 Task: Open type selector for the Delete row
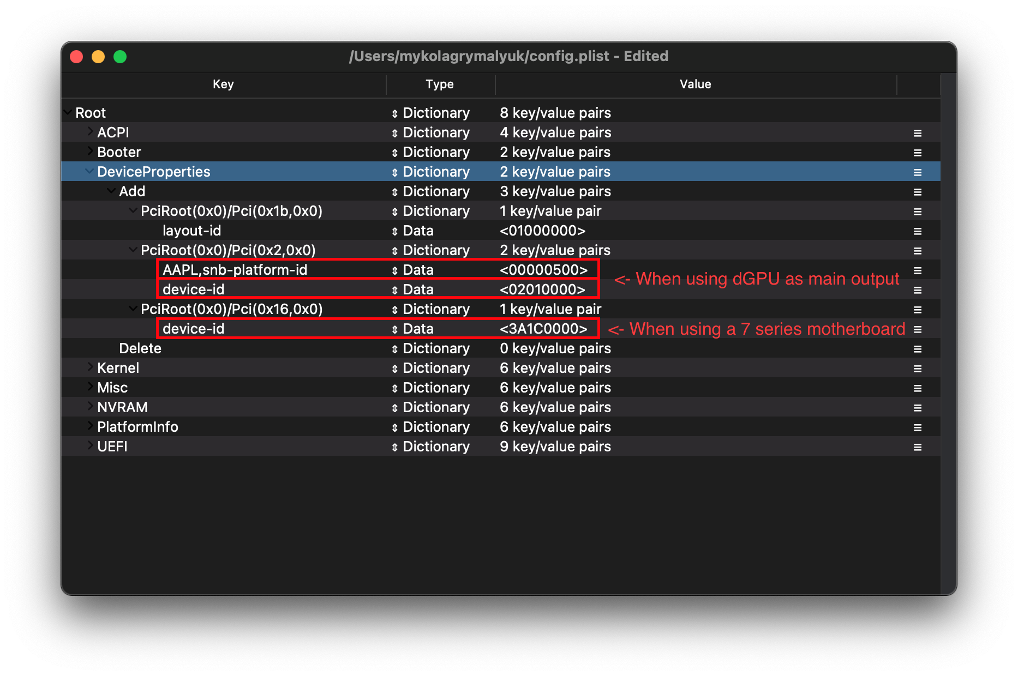point(394,349)
